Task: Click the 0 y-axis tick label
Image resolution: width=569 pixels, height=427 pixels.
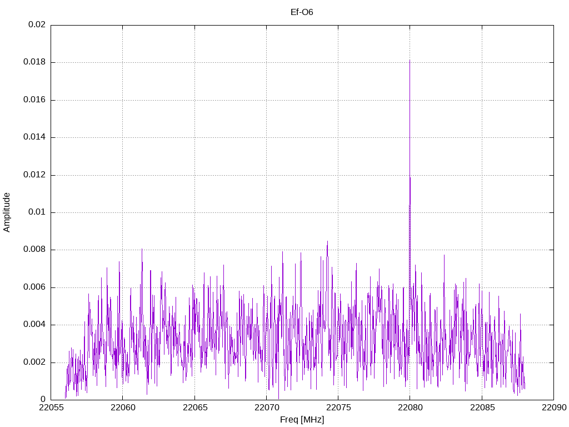Action: point(43,400)
